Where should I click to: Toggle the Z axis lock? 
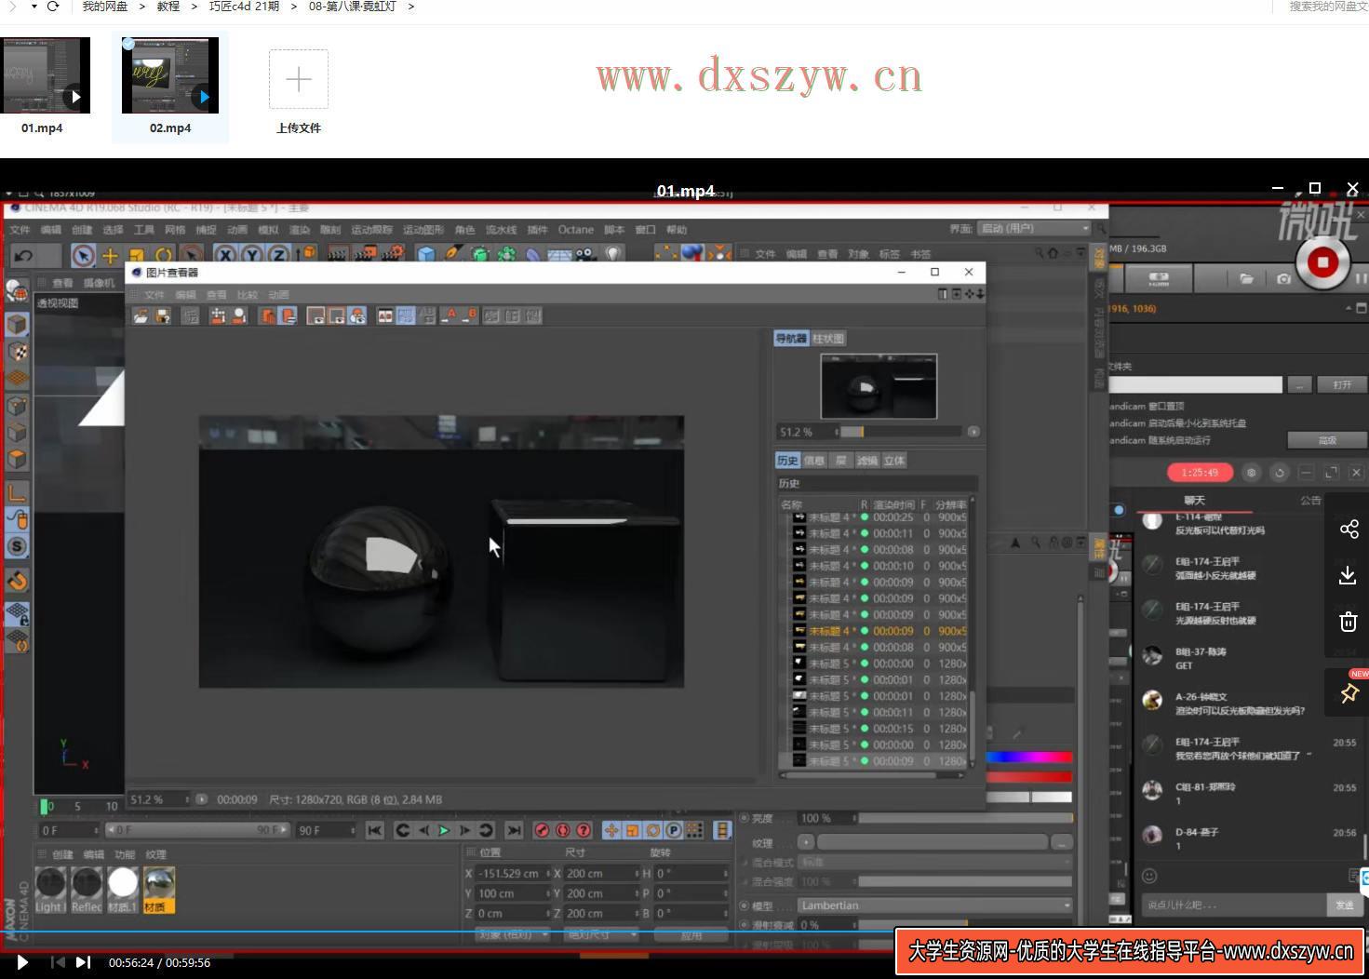[x=277, y=254]
